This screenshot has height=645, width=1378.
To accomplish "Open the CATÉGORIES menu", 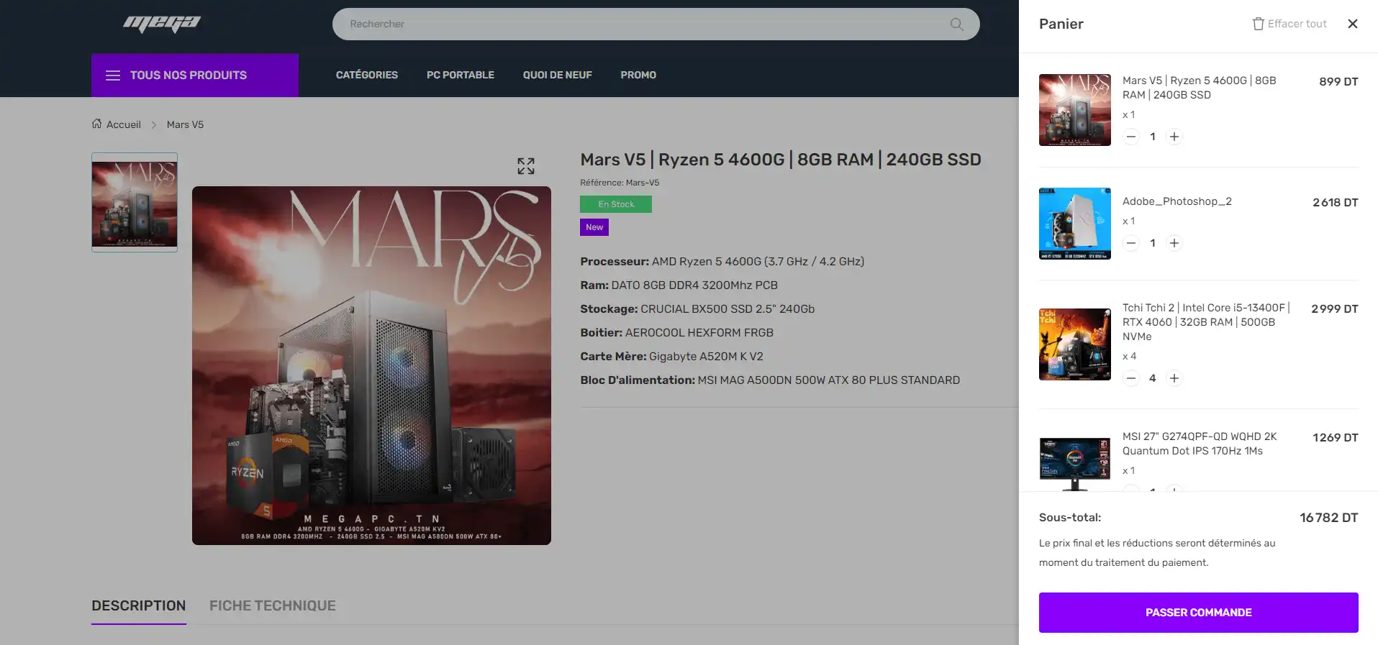I will coord(367,75).
